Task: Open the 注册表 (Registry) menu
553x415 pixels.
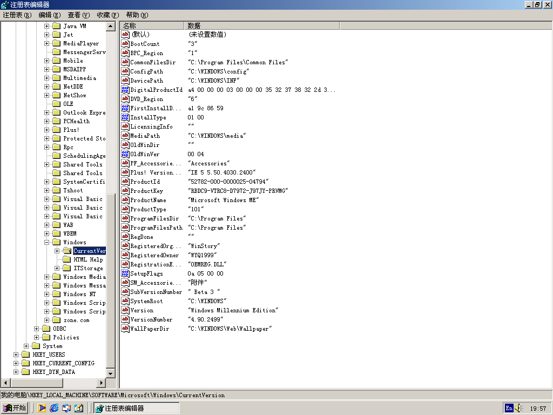Action: [17, 15]
